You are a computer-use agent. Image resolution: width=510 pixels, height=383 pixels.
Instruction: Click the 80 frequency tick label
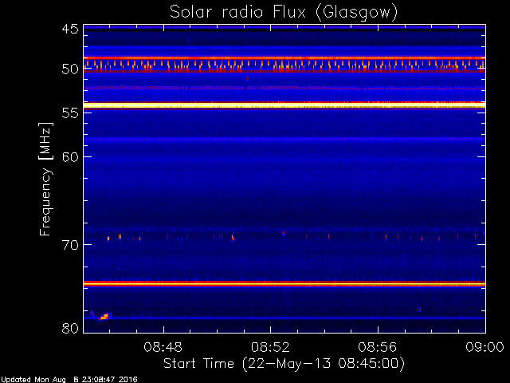[x=70, y=328]
